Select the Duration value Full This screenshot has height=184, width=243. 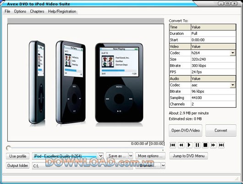(x=213, y=33)
